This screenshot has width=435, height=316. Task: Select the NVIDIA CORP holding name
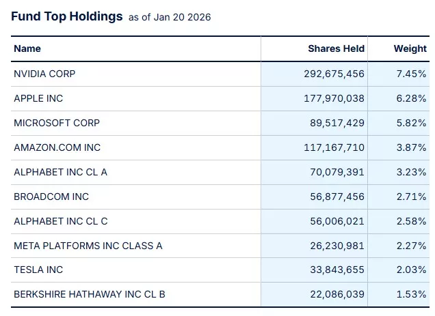(46, 74)
